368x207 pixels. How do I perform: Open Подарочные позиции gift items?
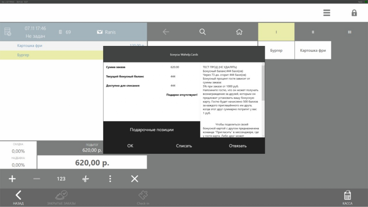152,129
